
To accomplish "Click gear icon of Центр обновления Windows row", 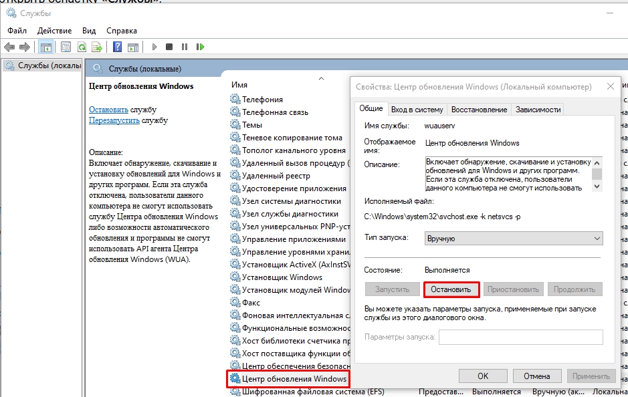I will tap(235, 378).
